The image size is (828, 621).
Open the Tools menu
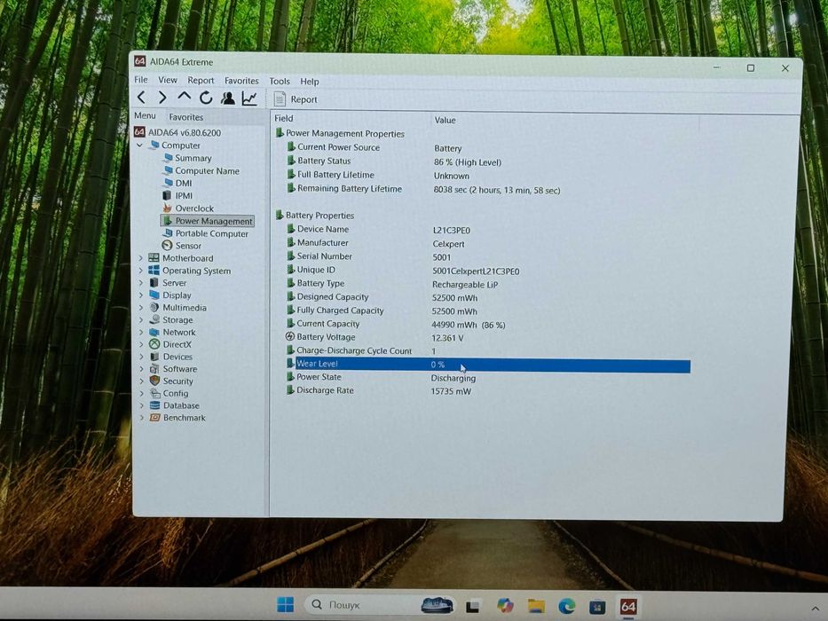tap(280, 82)
